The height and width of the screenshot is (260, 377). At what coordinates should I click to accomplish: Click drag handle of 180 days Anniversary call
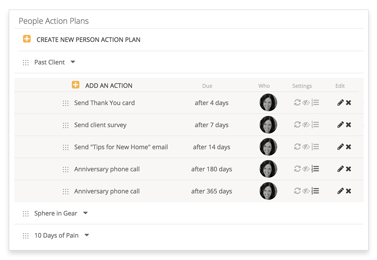click(66, 170)
